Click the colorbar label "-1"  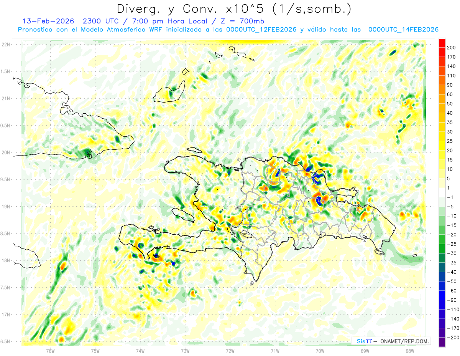click(x=450, y=197)
